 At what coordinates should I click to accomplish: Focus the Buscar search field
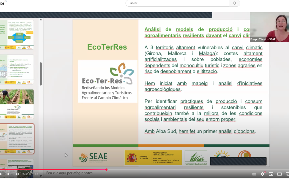177,3
